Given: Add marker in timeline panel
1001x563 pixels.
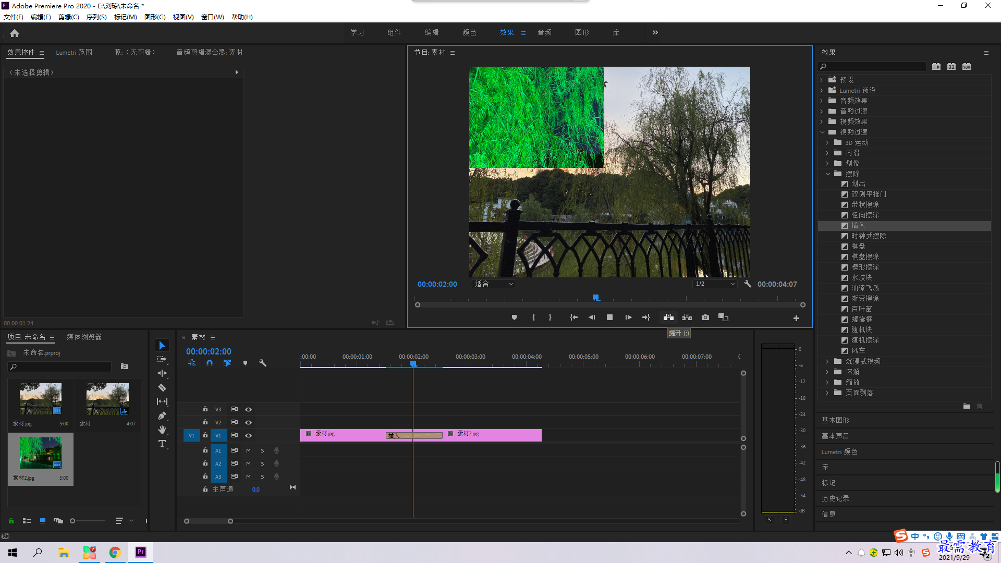Looking at the screenshot, I should pyautogui.click(x=245, y=363).
